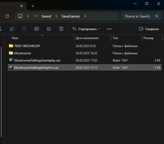Click icon of GhostrunnerSettingsGraphics.sav

(x=11, y=67)
